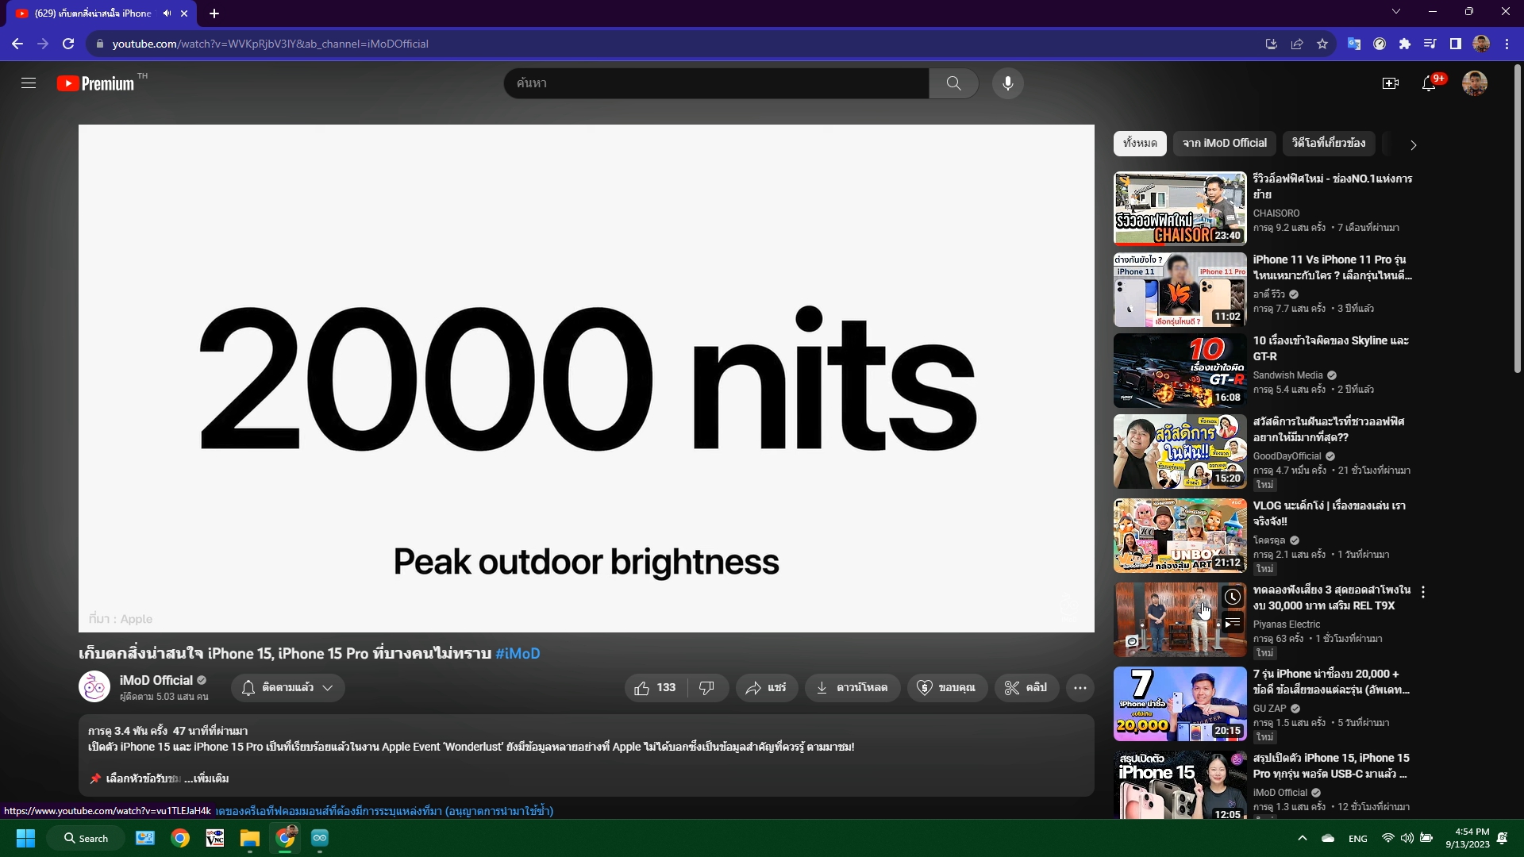Open Windows Start menu

[25, 838]
